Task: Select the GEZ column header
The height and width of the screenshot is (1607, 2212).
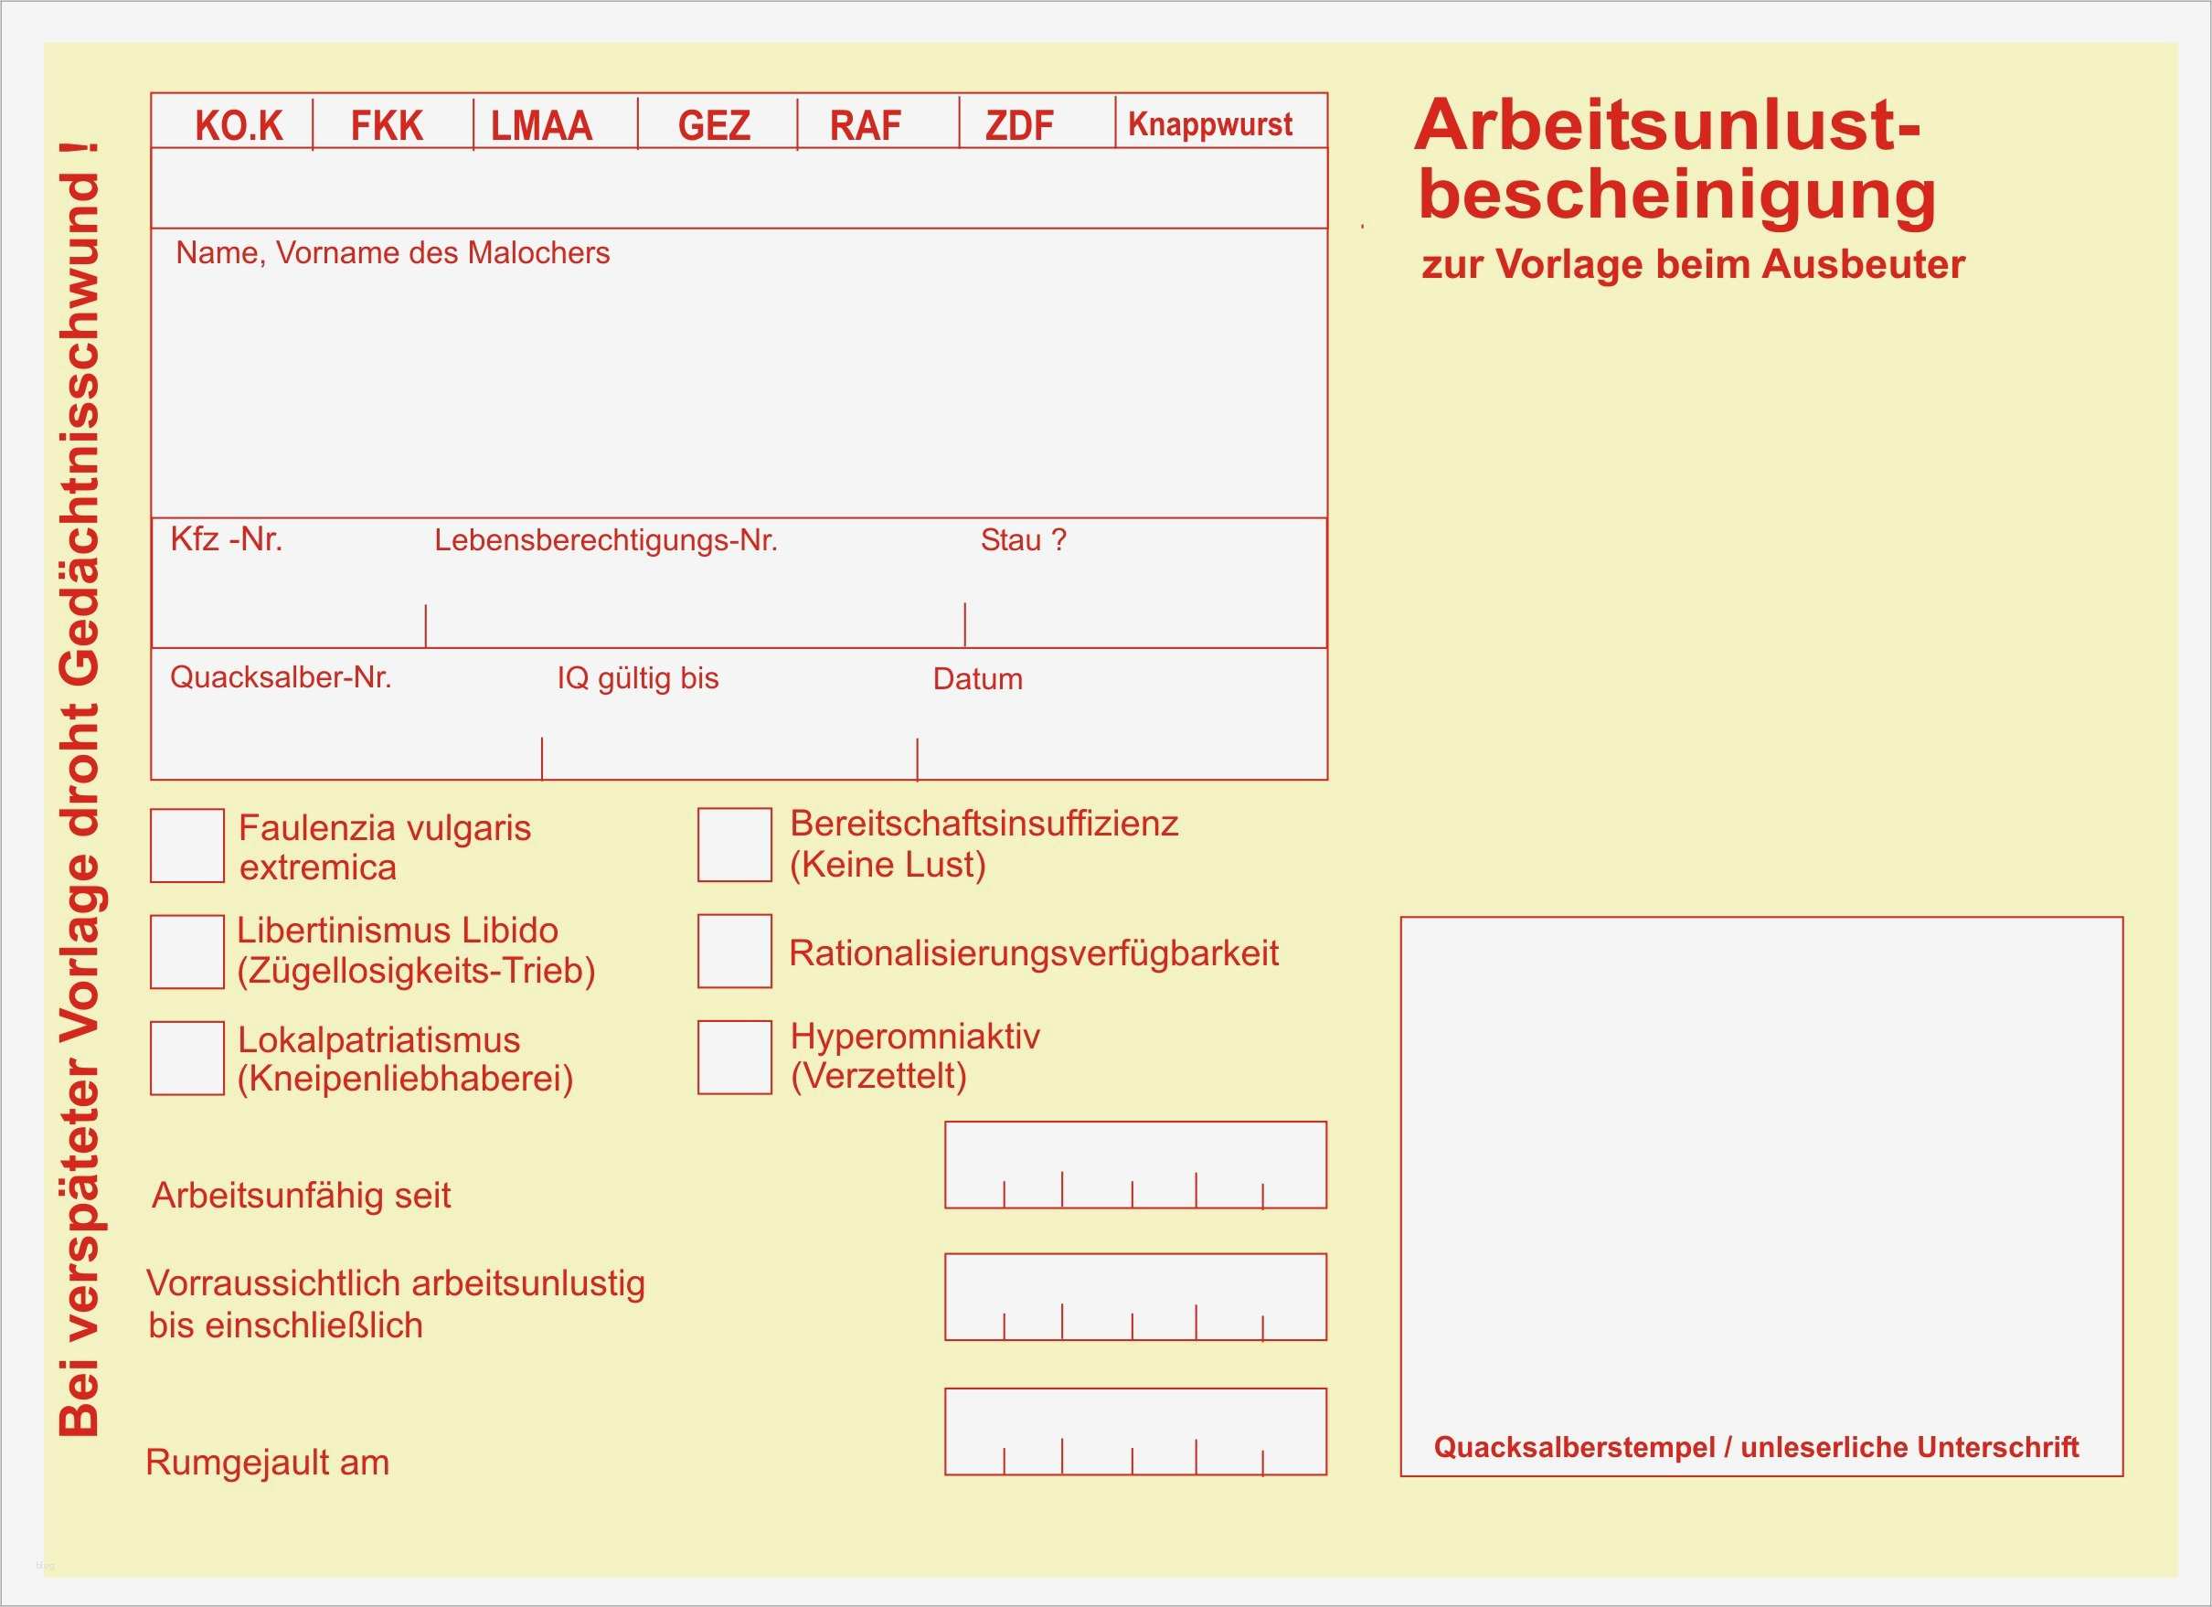Action: pos(715,123)
